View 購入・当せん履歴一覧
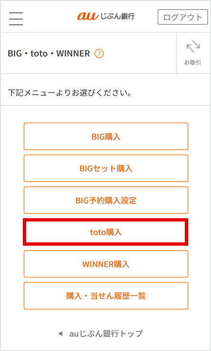 click(106, 296)
